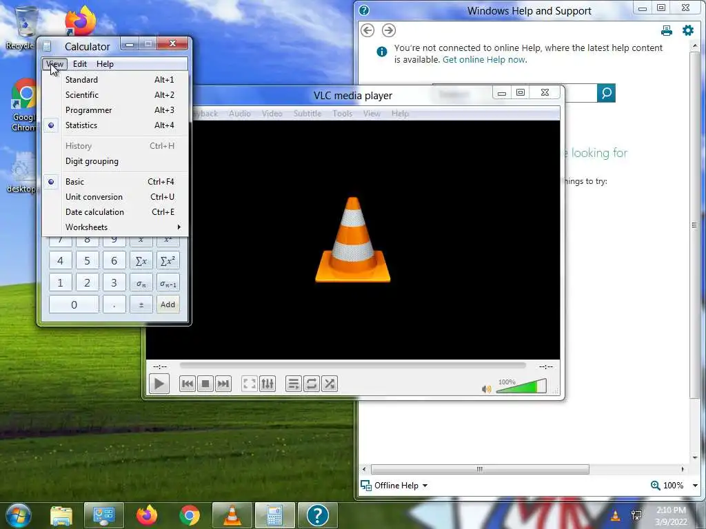Switch to Calculator taskbar icon
The width and height of the screenshot is (706, 529).
pos(274,515)
